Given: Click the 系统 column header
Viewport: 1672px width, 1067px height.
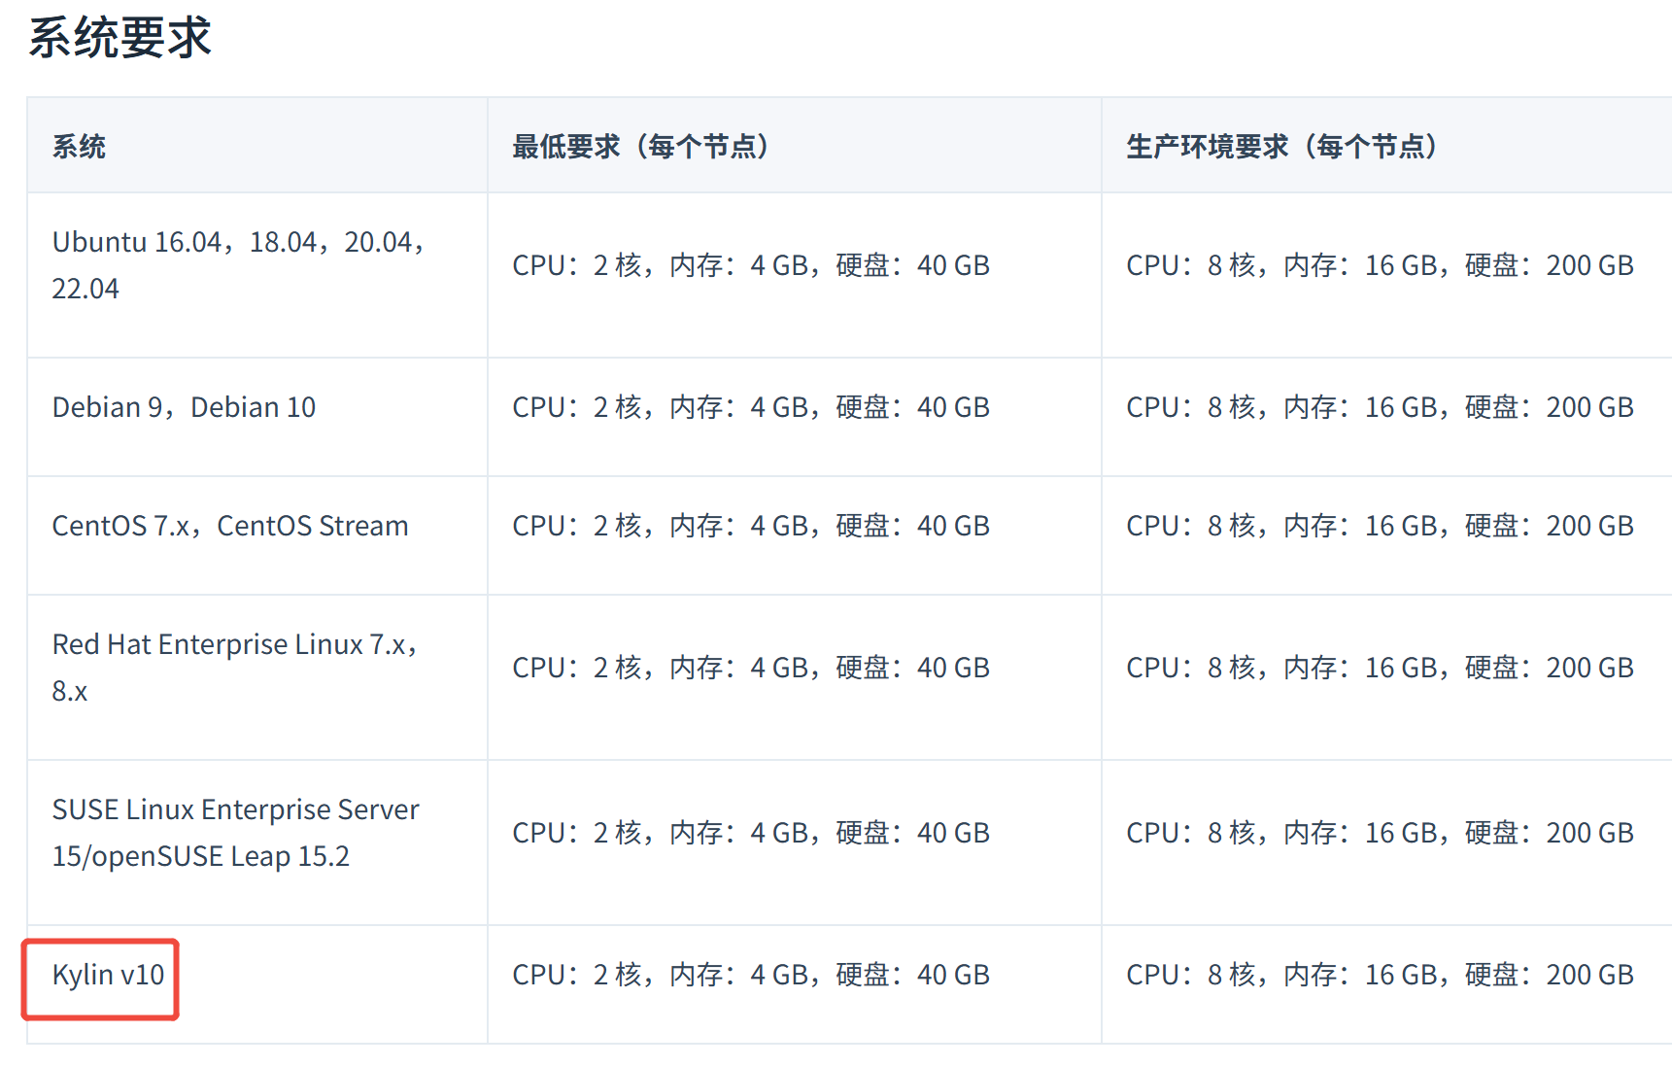Looking at the screenshot, I should pos(79,147).
